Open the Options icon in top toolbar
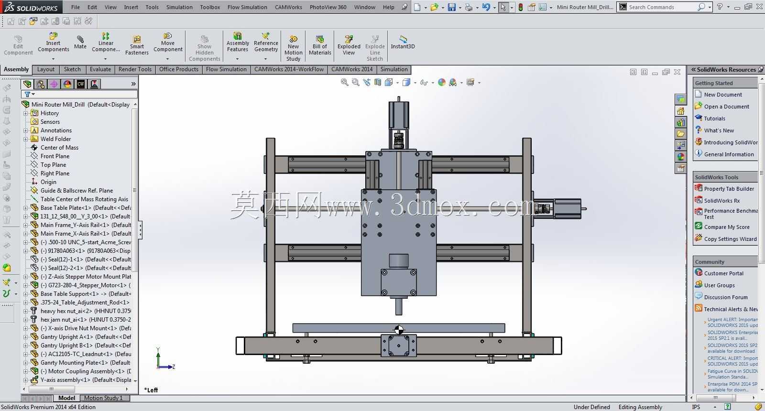This screenshot has height=411, width=765. tap(543, 7)
